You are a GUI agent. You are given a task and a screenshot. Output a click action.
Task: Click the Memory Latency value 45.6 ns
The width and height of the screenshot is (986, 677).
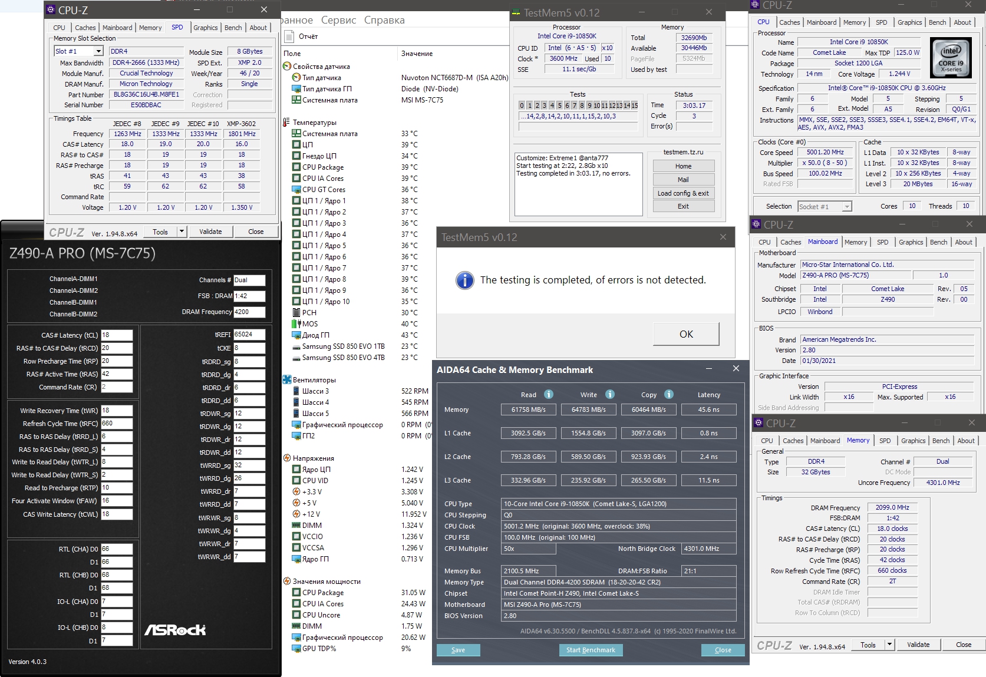point(708,409)
